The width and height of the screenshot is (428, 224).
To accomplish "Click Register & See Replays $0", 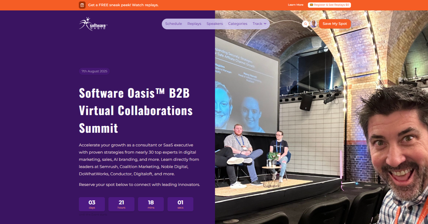I will [330, 5].
